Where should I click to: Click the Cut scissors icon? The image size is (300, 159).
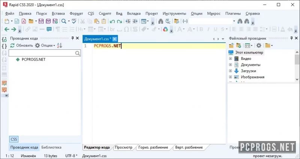point(82,21)
